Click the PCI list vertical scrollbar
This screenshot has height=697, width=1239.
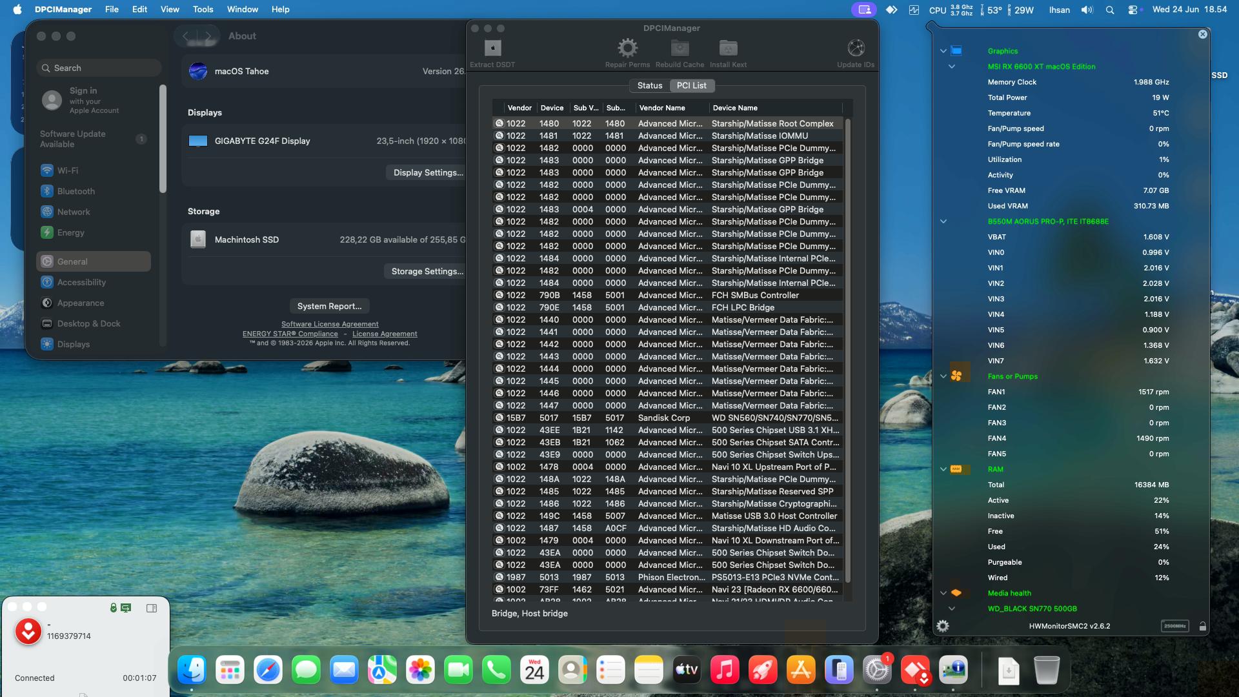click(847, 350)
